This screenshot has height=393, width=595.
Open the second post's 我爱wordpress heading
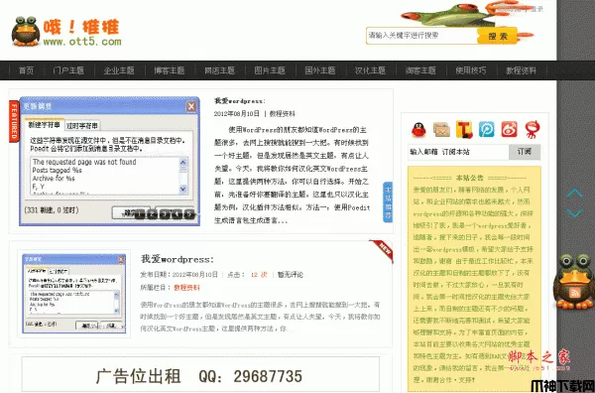pyautogui.click(x=178, y=260)
